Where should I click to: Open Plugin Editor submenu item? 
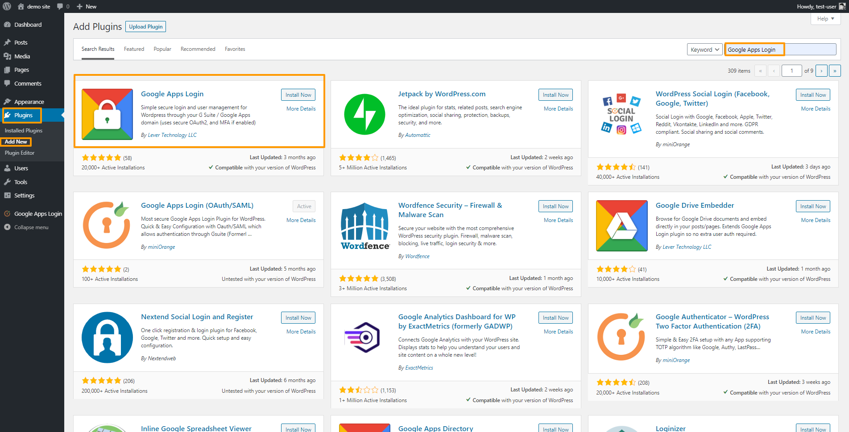coord(20,153)
